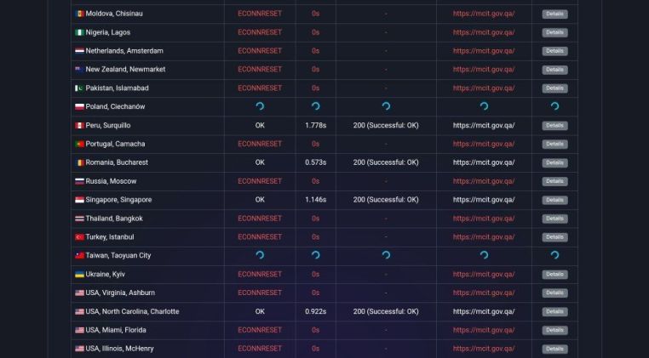
Task: Click the New Zealand flag icon
Action: 79,70
